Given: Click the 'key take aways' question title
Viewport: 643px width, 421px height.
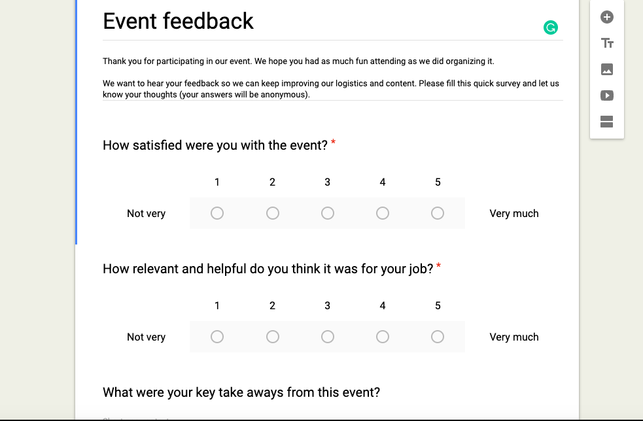Looking at the screenshot, I should pos(241,392).
